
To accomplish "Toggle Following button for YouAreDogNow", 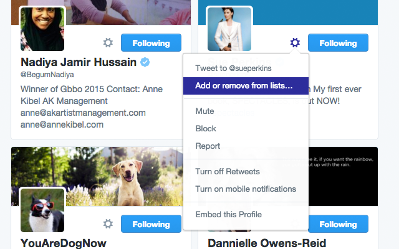I will coord(151,224).
